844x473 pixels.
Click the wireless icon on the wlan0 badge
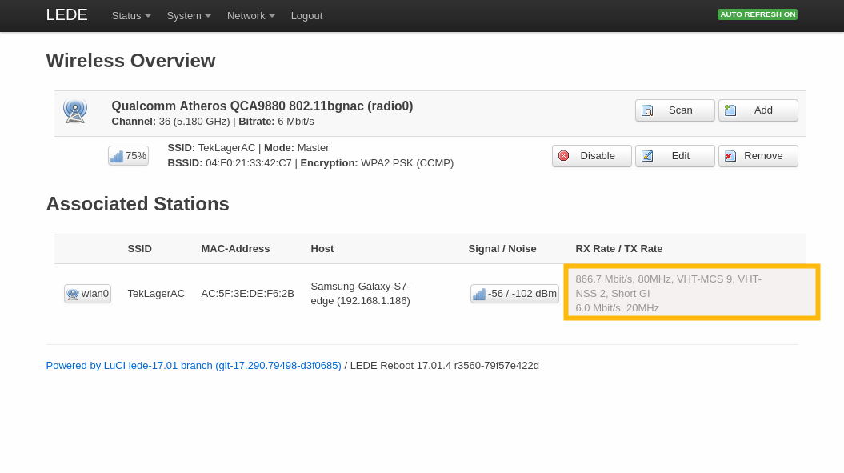coord(74,293)
